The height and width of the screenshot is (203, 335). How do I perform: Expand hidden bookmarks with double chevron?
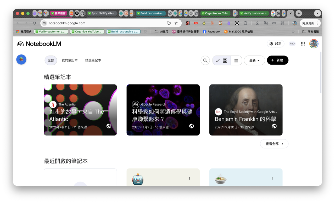pyautogui.click(x=293, y=31)
